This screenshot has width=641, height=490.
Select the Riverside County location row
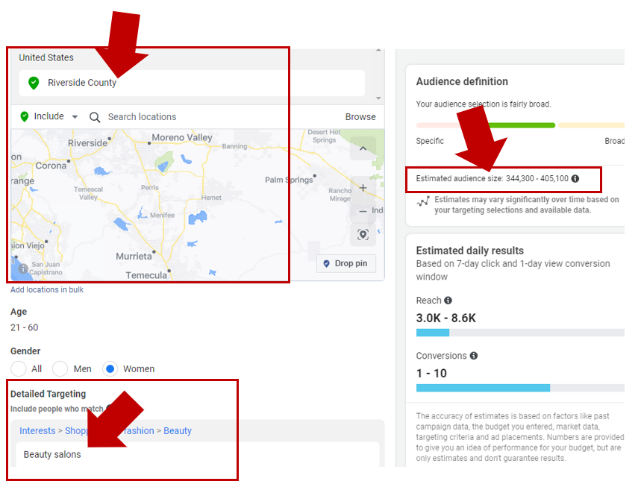pos(192,83)
